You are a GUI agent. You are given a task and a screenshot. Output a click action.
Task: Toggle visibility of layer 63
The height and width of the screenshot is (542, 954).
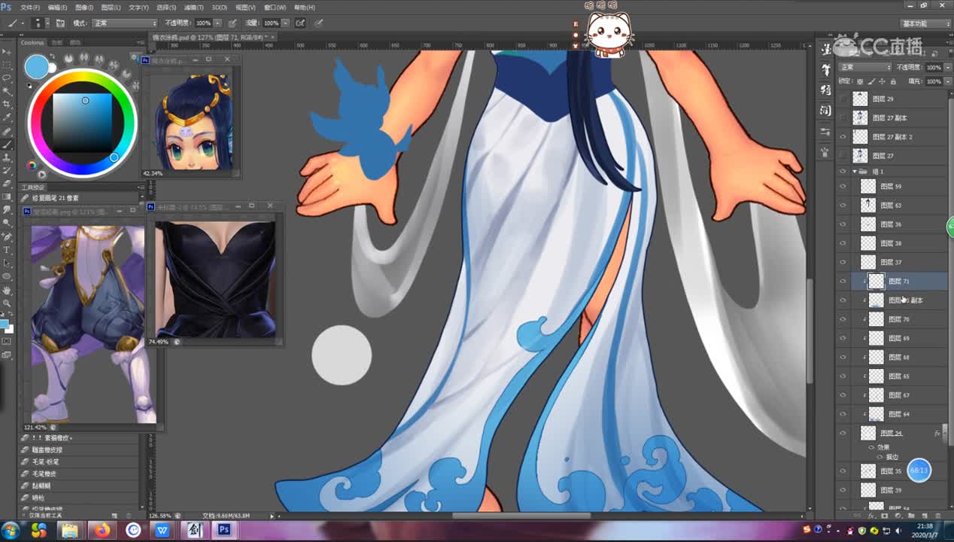coord(843,205)
